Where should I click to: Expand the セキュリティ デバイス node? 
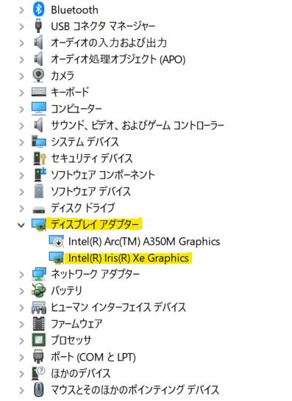21,159
